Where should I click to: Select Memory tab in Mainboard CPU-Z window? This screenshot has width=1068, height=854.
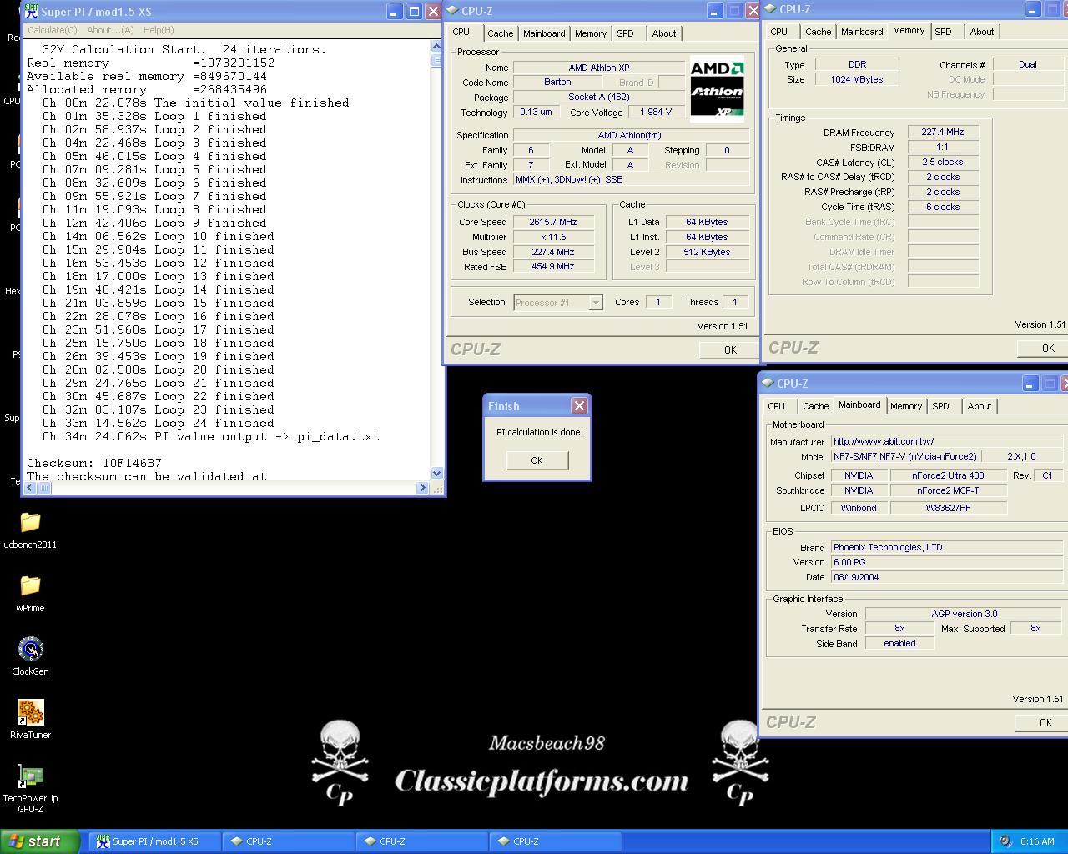point(906,406)
